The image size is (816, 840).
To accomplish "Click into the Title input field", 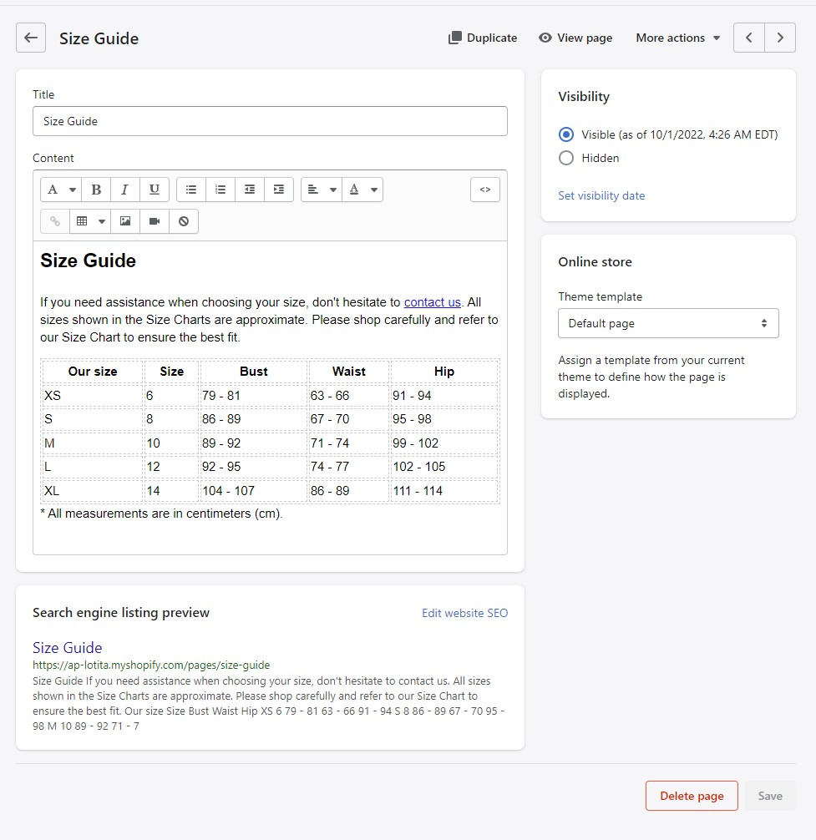I will coord(270,121).
